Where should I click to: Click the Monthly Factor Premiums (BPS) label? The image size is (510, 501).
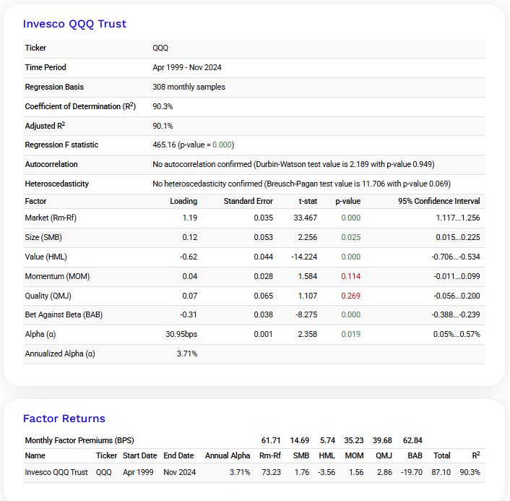[79, 440]
